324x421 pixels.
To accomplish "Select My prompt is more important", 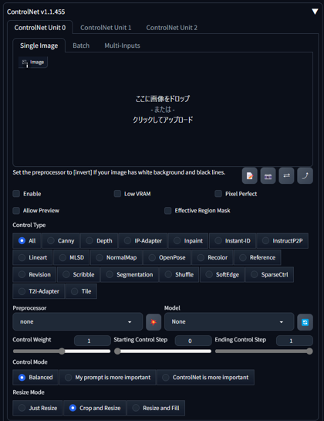I will pos(107,378).
